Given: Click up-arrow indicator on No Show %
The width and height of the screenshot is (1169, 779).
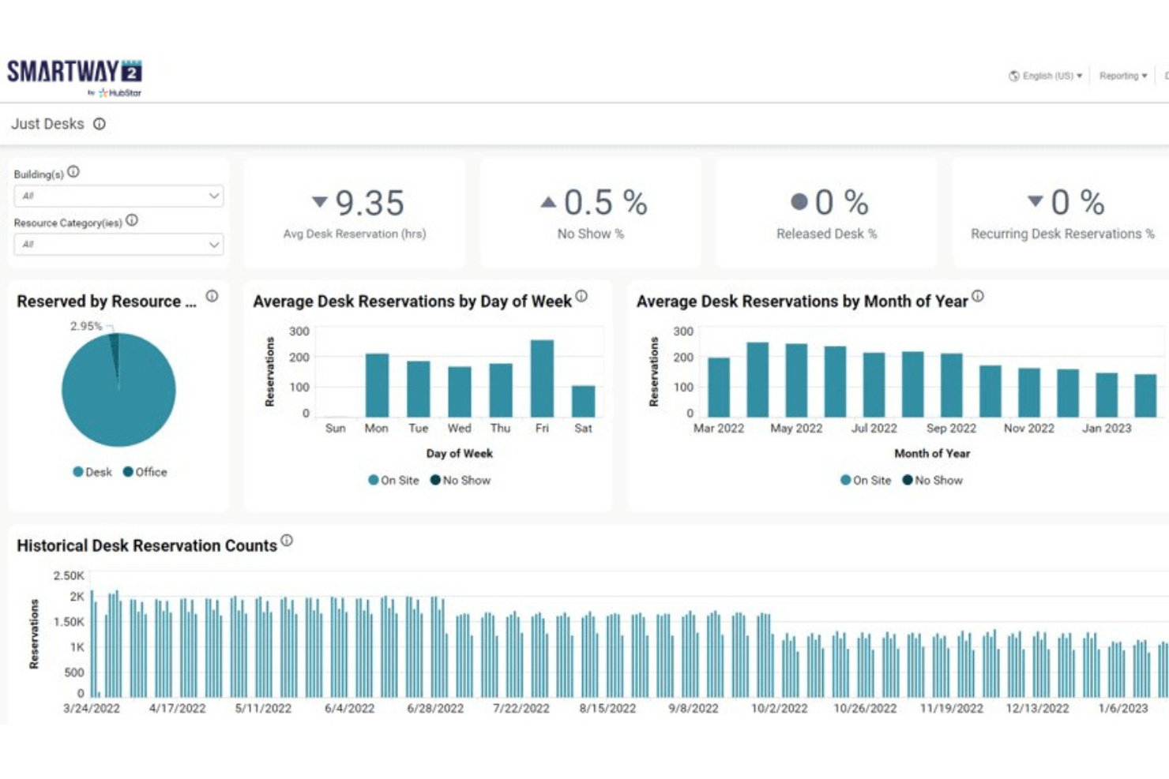Looking at the screenshot, I should point(548,202).
